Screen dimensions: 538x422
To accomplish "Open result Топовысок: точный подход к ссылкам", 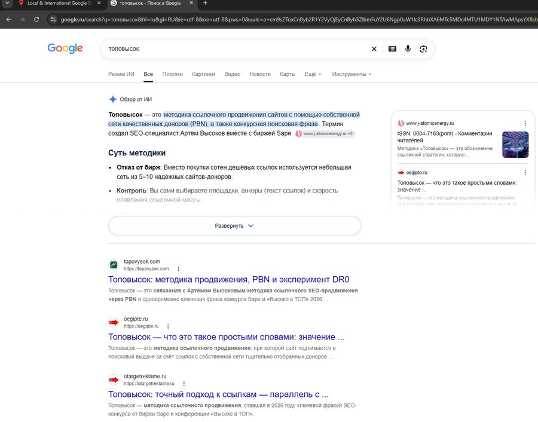I will 219,395.
